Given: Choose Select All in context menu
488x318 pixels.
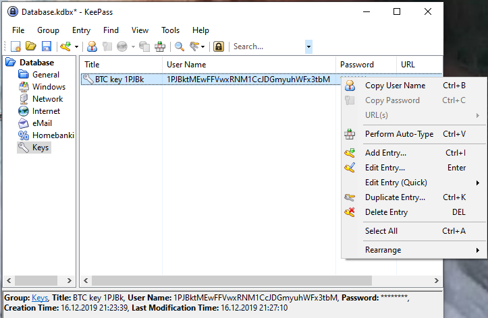Looking at the screenshot, I should (x=414, y=231).
